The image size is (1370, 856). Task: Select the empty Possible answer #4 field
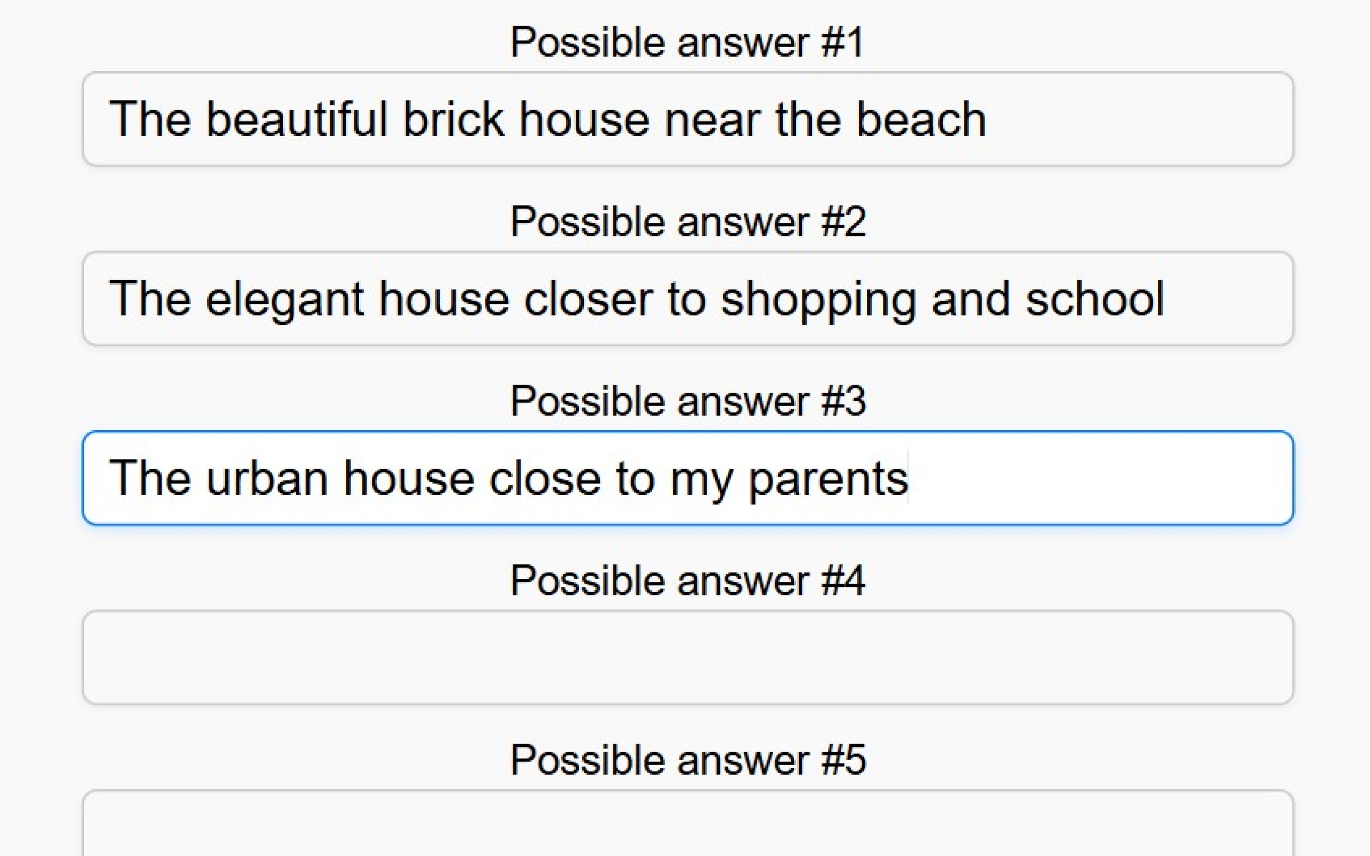coord(688,658)
